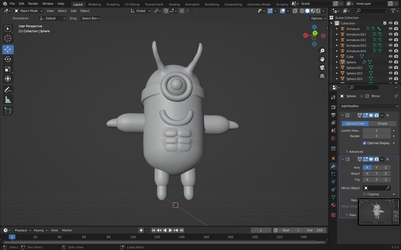Expand the Advanced subdivision section

pos(354,152)
